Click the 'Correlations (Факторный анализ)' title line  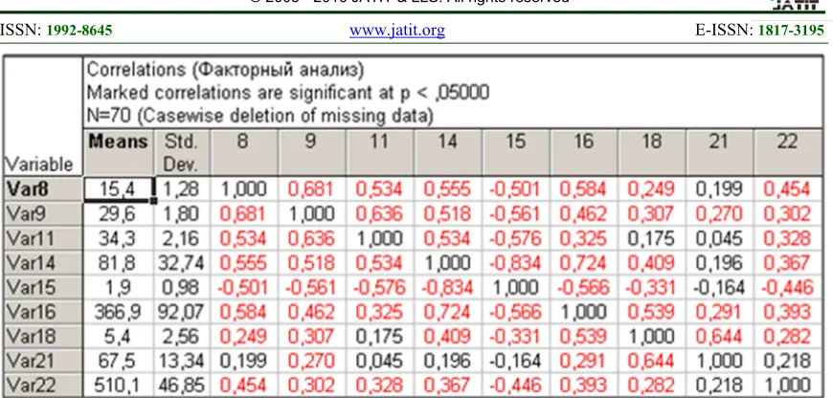225,70
